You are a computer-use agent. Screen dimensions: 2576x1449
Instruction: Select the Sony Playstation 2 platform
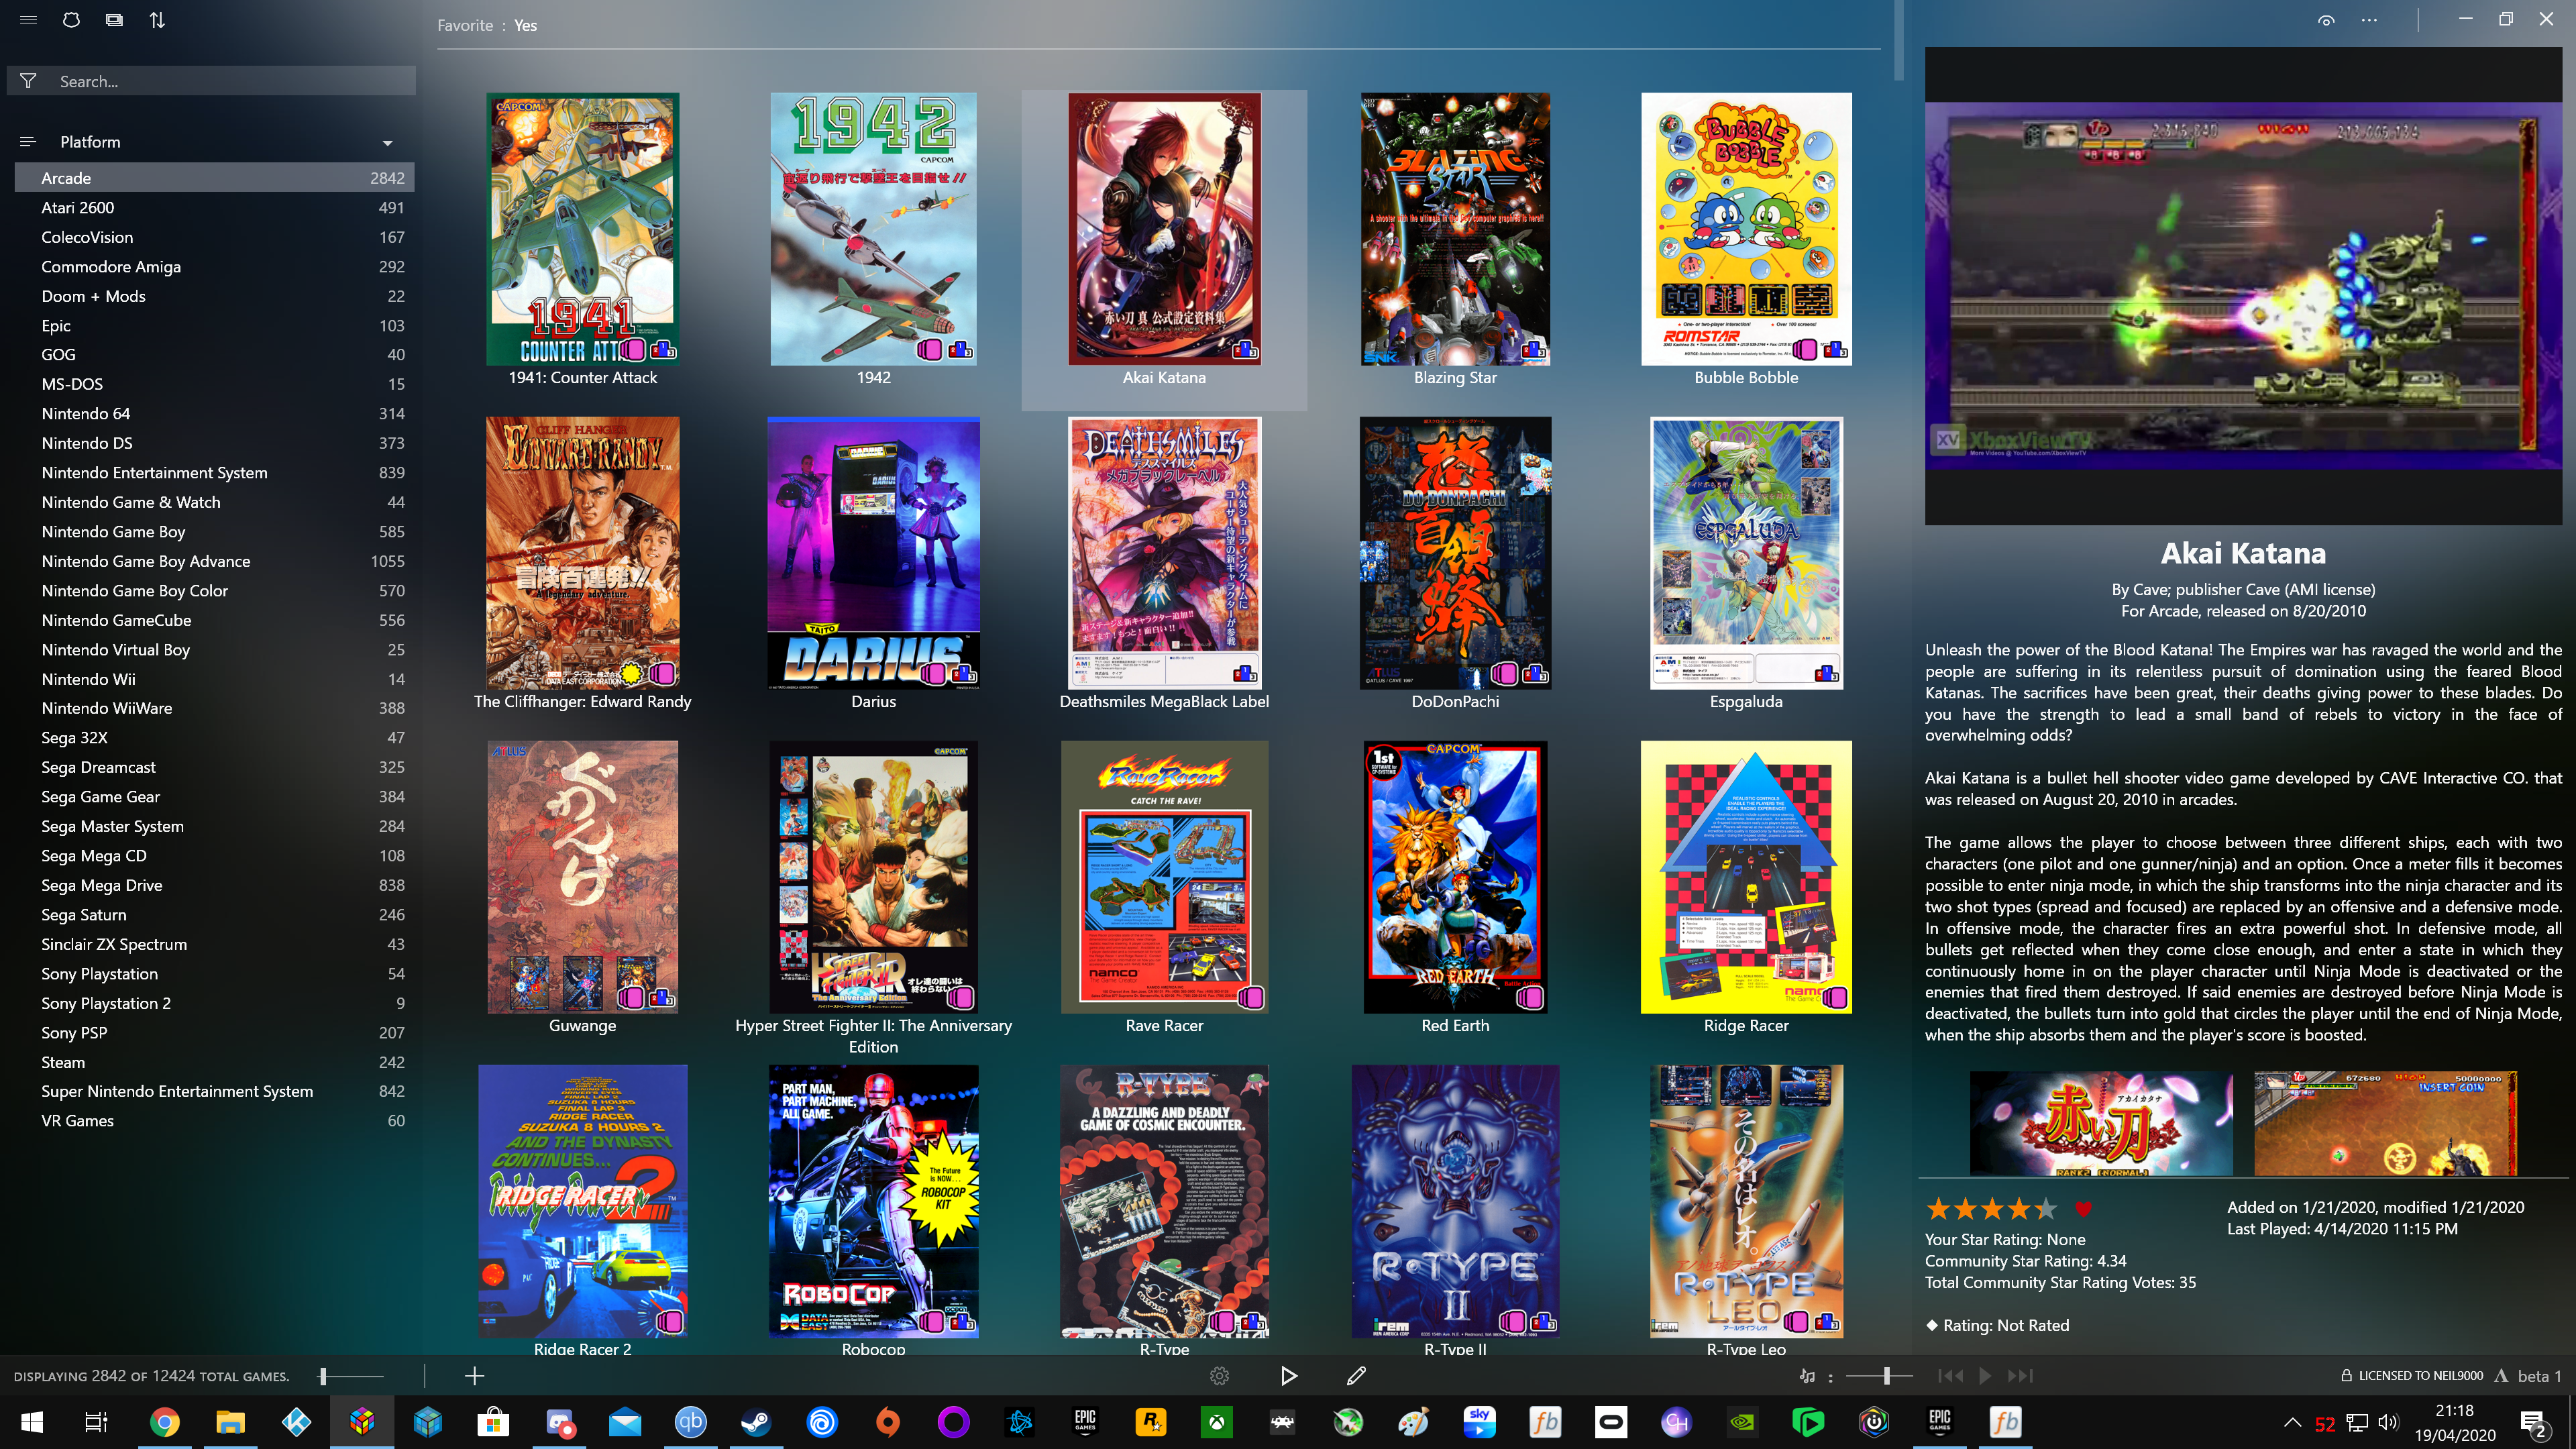[x=214, y=1003]
